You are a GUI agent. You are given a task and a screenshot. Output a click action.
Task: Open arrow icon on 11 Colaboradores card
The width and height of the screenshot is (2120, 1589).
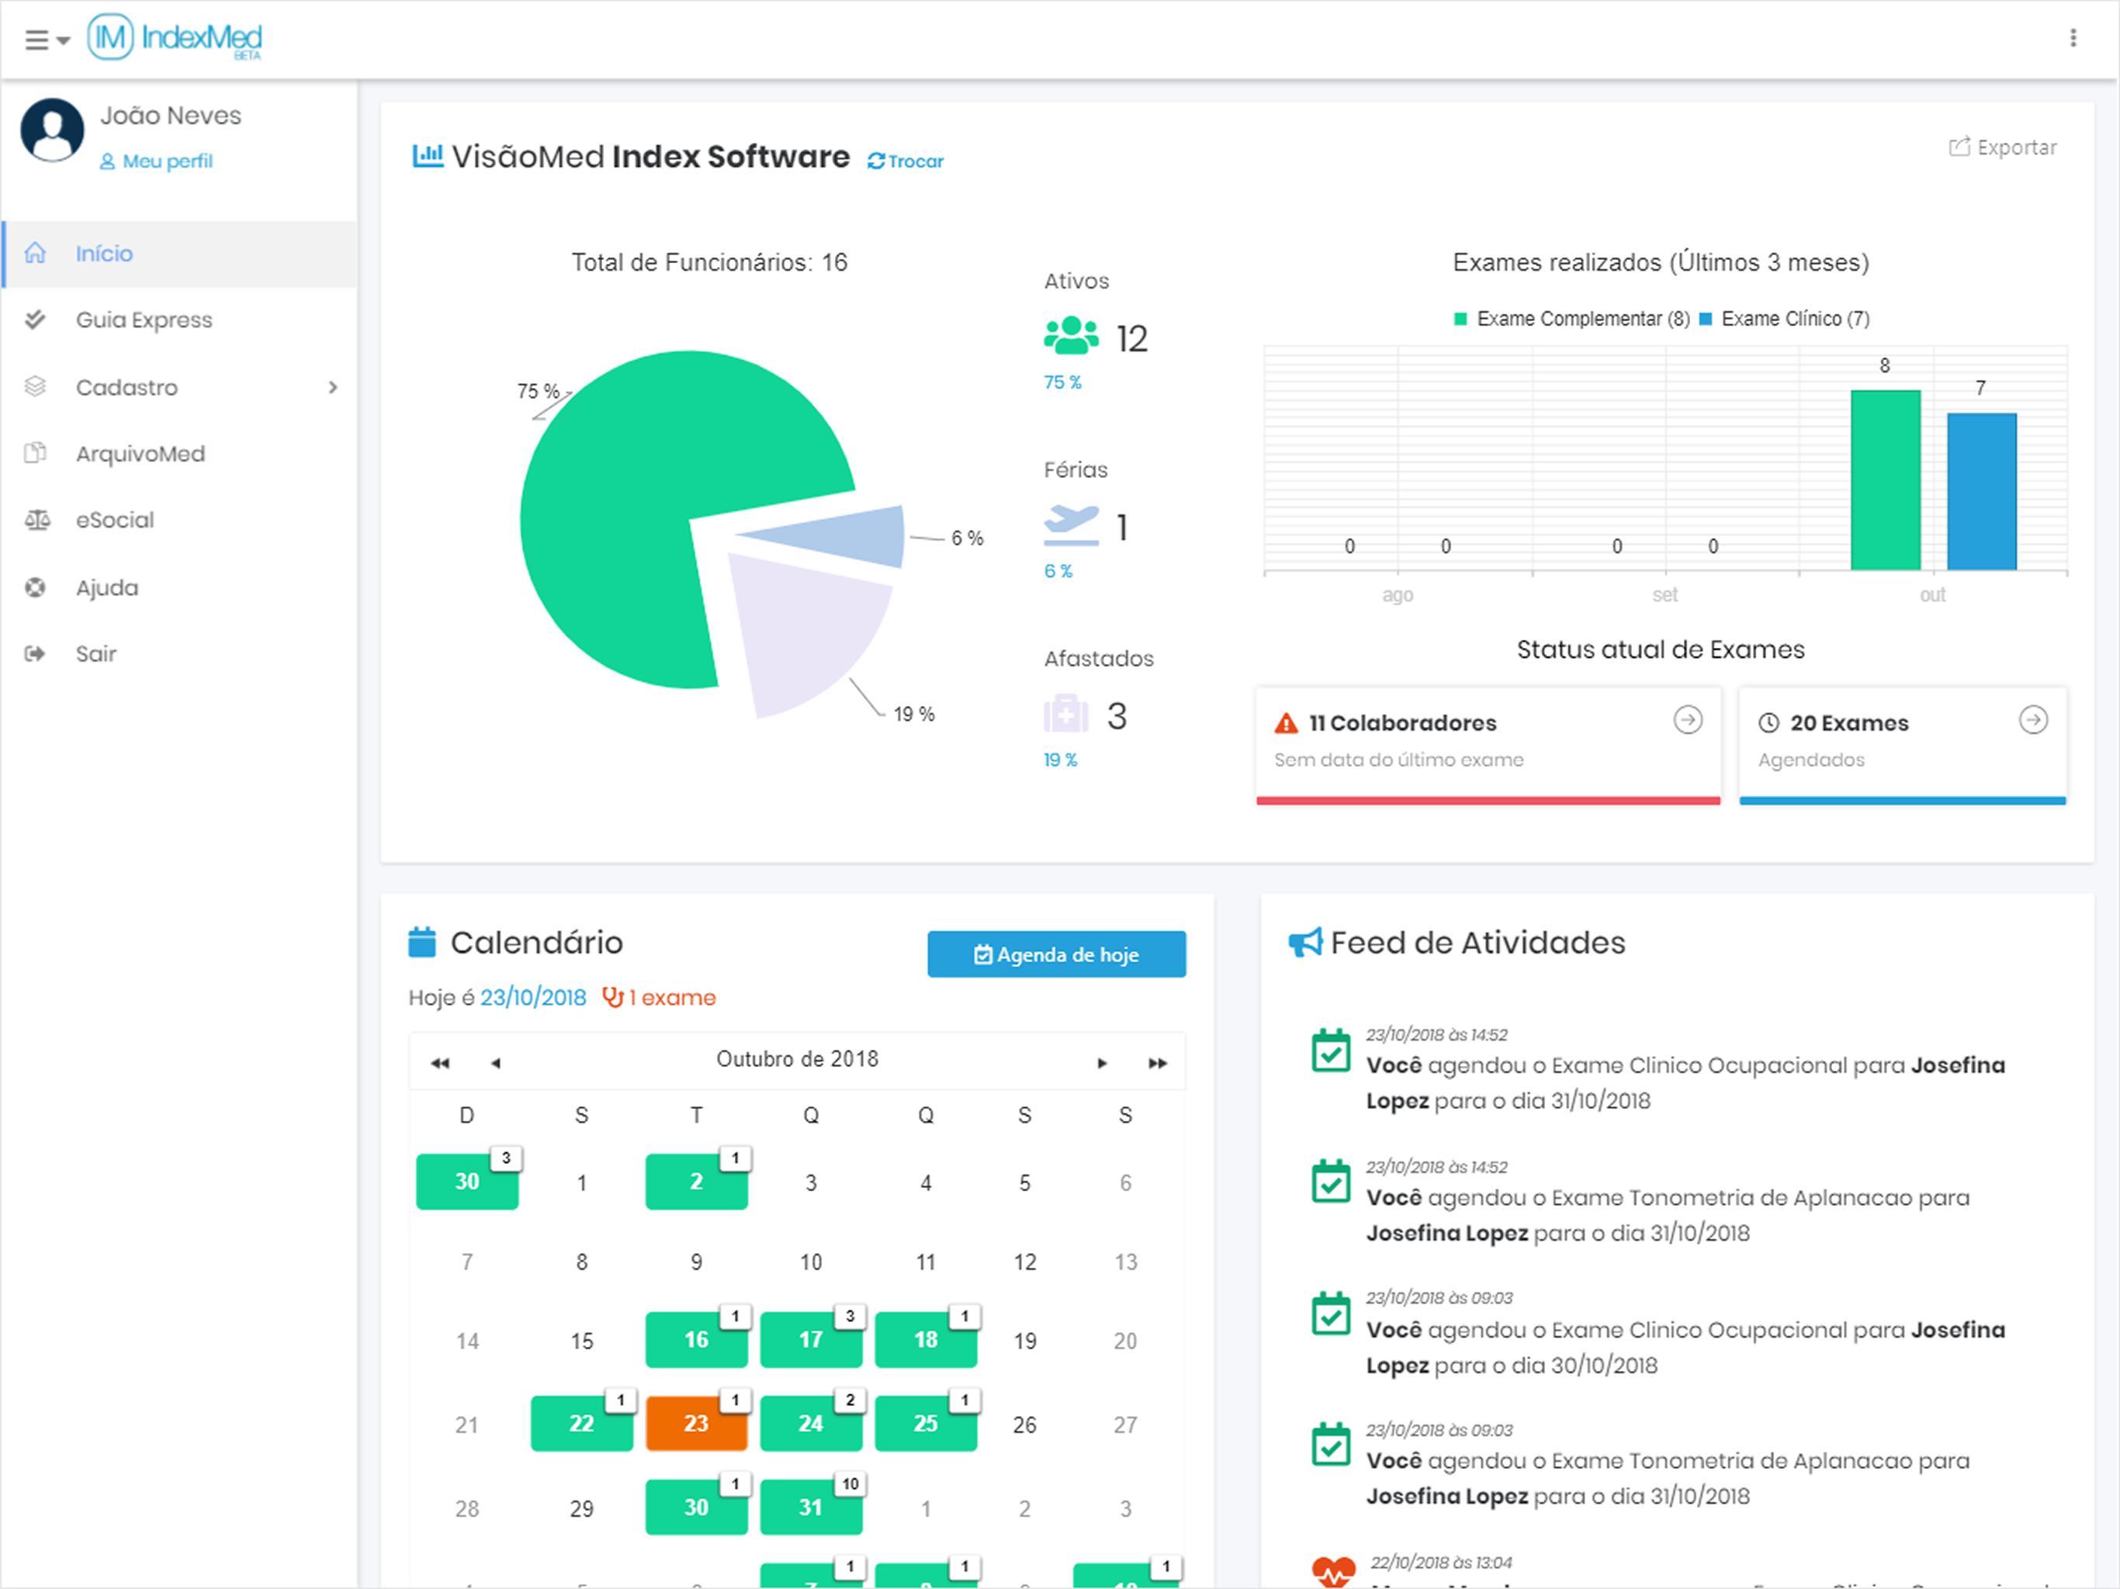pyautogui.click(x=1687, y=720)
